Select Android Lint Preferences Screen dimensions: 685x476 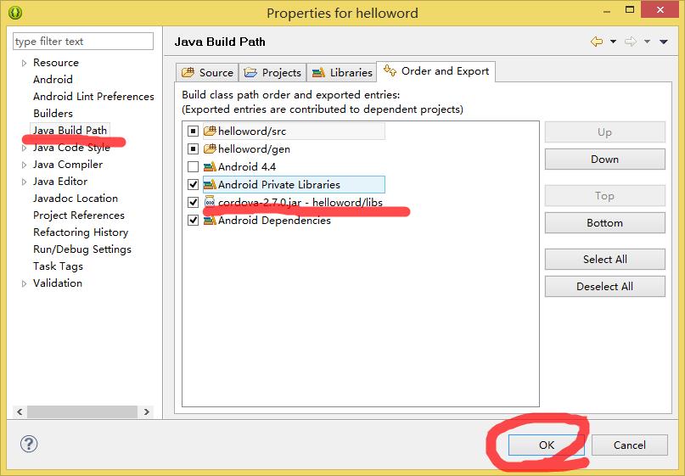click(93, 97)
